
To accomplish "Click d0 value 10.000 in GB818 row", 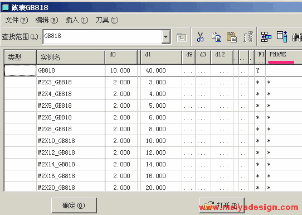I will coord(120,70).
